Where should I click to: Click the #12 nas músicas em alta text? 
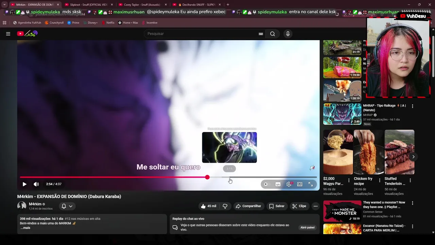pyautogui.click(x=83, y=219)
